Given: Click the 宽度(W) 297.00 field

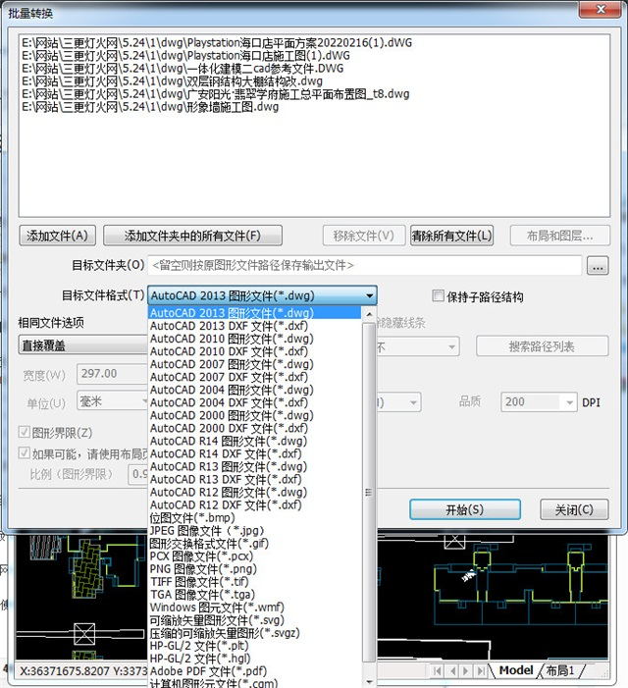Looking at the screenshot, I should 112,374.
